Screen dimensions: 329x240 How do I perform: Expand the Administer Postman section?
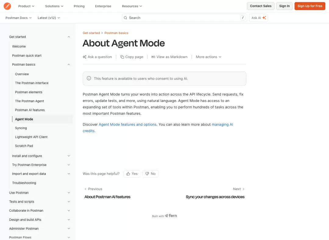[69, 229]
